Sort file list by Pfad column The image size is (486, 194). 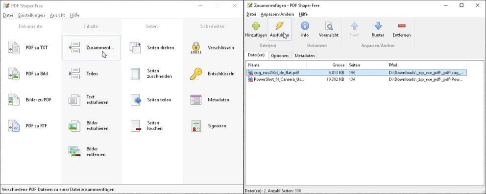(x=426, y=65)
